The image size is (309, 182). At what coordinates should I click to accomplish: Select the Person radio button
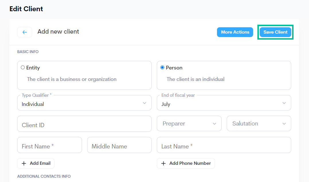tap(162, 67)
